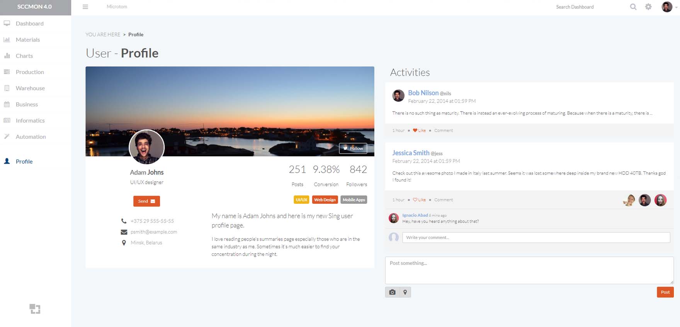Open Jessica Smith's profile link
Screen dimensions: 680x327
coord(411,153)
